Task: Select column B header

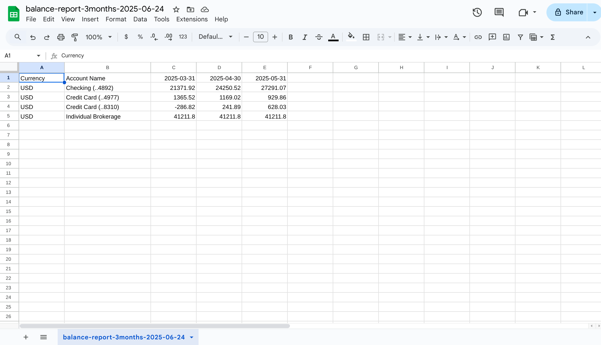Action: tap(107, 67)
